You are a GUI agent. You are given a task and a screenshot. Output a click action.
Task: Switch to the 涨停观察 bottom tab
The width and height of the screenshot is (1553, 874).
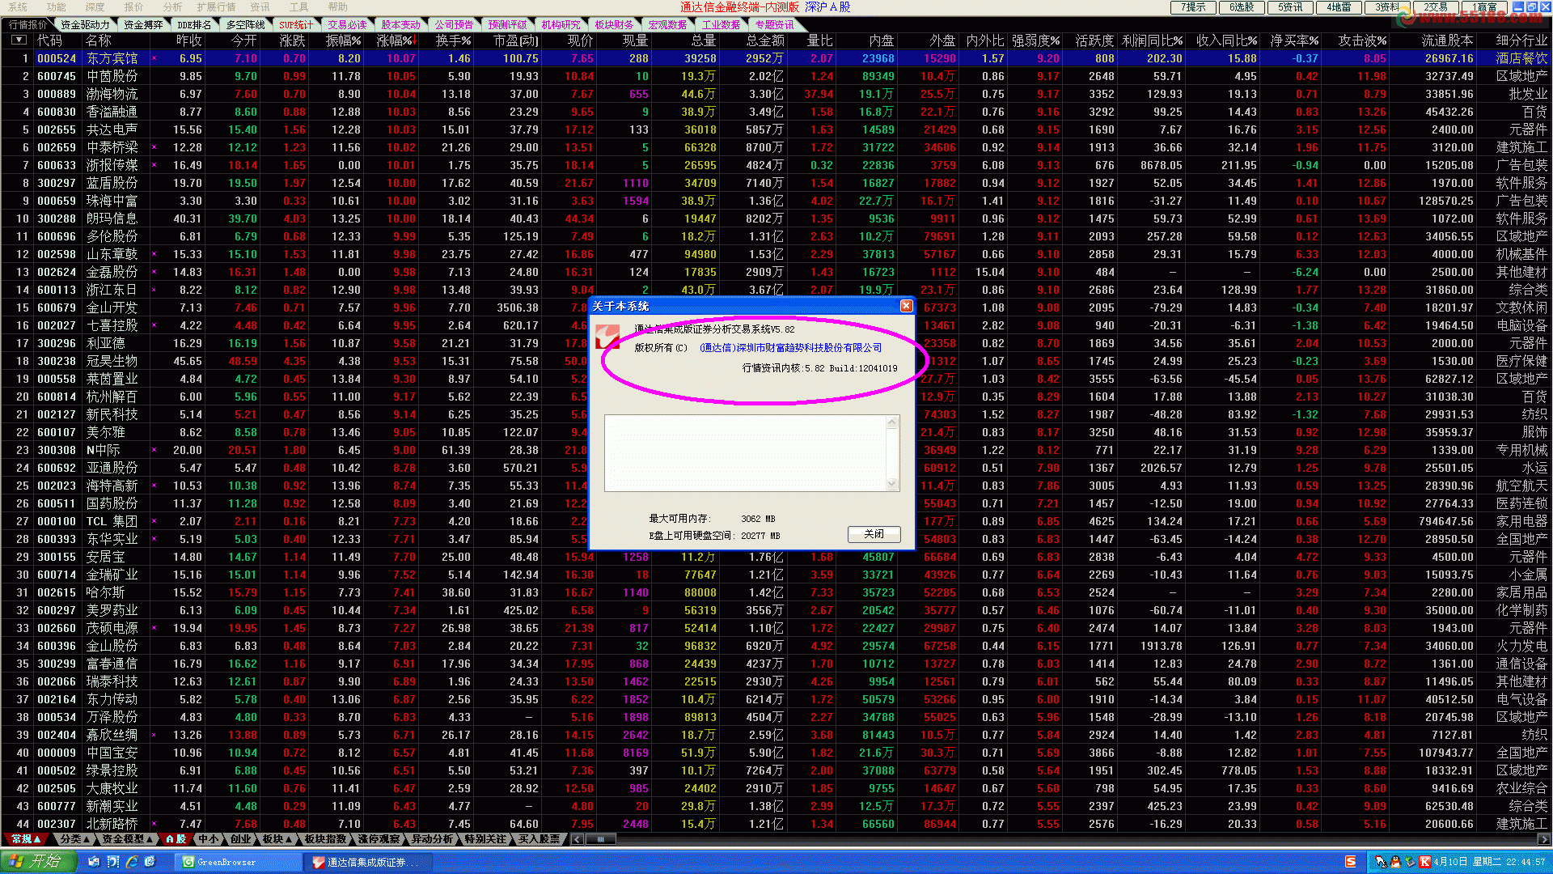click(x=379, y=839)
